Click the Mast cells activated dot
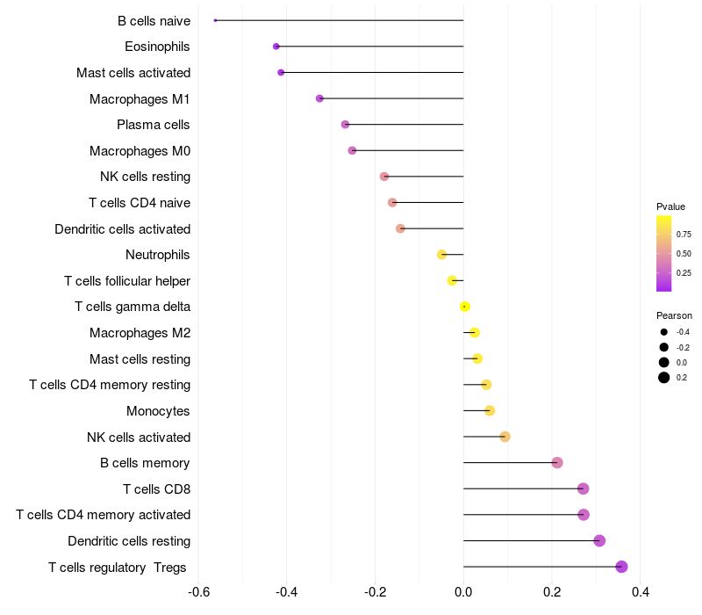 tap(281, 73)
